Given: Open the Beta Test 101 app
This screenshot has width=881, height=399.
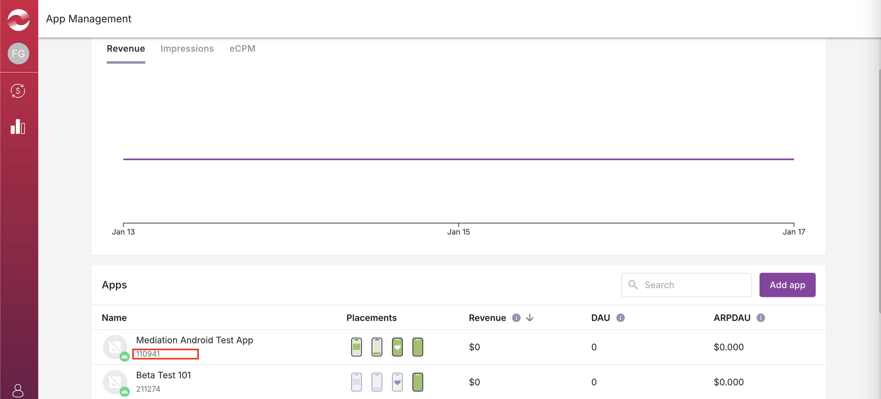Looking at the screenshot, I should 164,375.
